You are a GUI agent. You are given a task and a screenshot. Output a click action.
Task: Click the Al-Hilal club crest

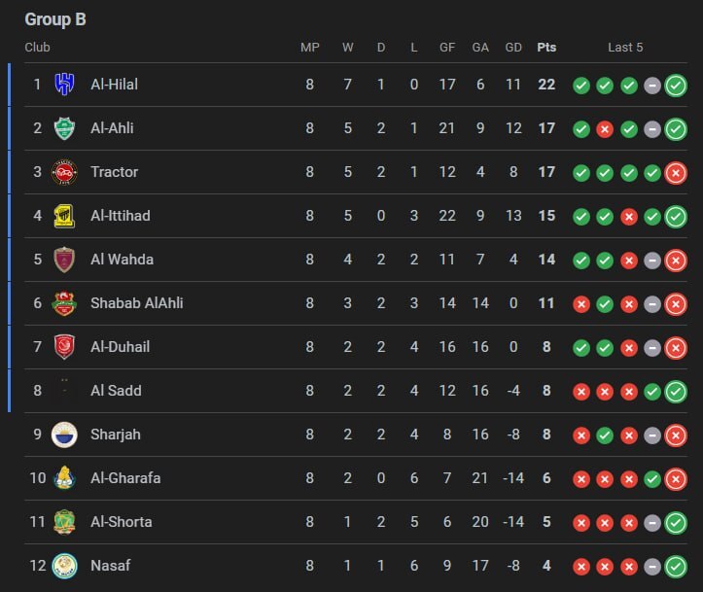pyautogui.click(x=64, y=85)
